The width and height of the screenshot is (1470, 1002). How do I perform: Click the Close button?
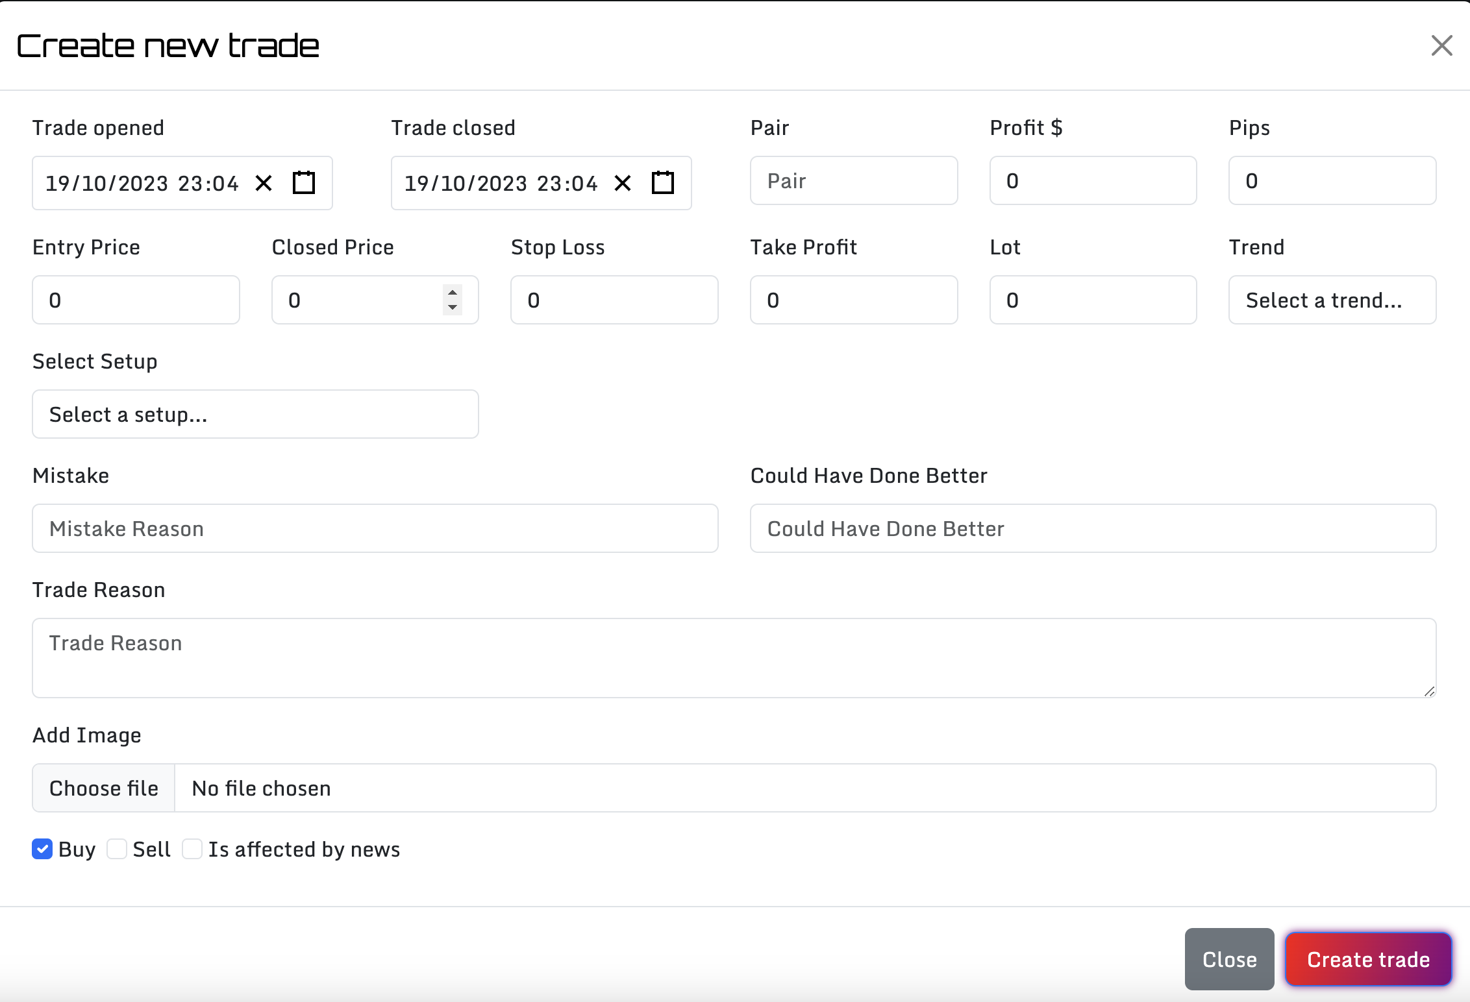[x=1228, y=957]
